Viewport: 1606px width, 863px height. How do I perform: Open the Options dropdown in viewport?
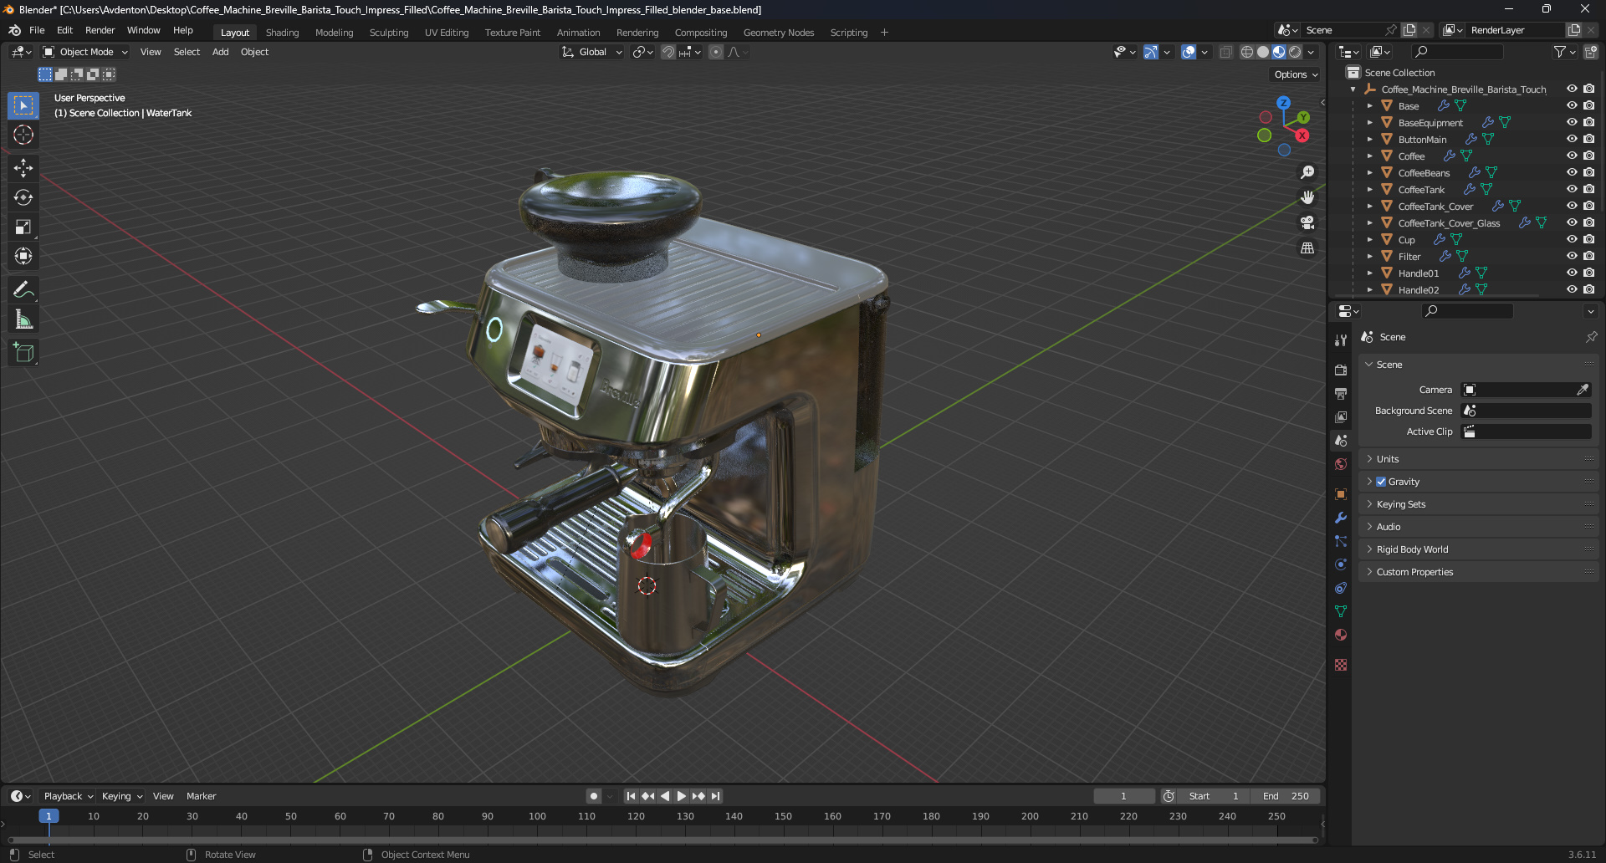(x=1296, y=74)
